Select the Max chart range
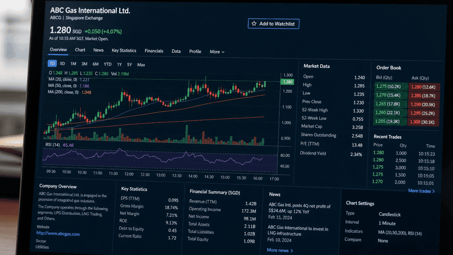Image resolution: width=453 pixels, height=255 pixels. click(141, 65)
